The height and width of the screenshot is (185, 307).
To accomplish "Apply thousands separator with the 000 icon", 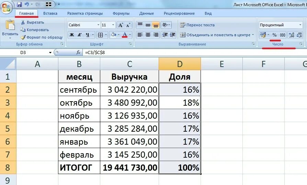I will tap(283, 35).
